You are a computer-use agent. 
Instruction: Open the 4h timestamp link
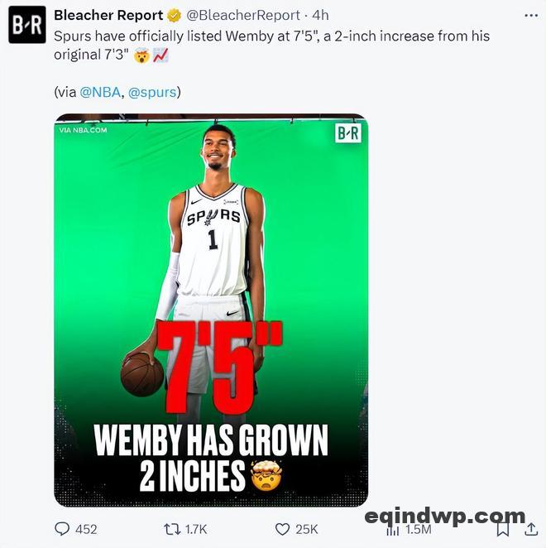(x=320, y=16)
